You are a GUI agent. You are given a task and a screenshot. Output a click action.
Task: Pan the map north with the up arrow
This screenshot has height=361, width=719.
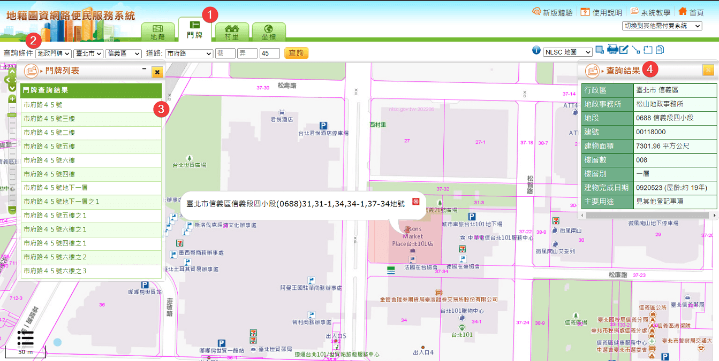click(12, 71)
